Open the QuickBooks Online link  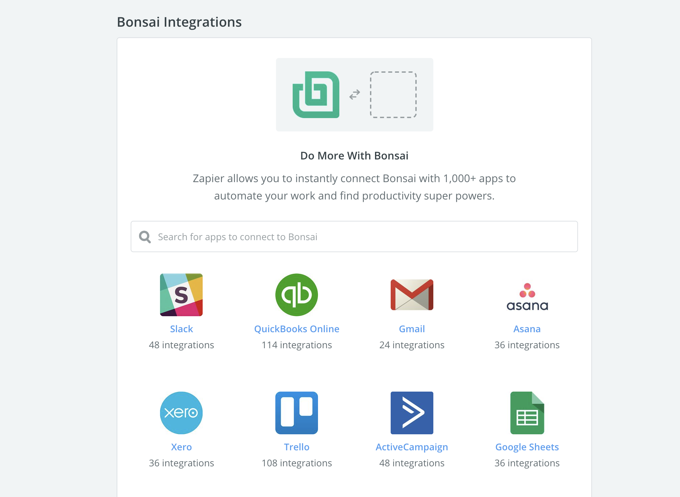tap(297, 329)
